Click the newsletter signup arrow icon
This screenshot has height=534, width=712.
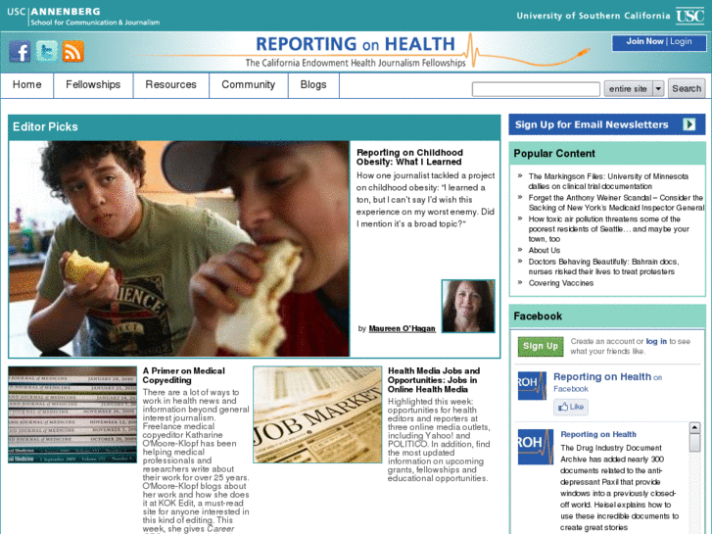coord(688,124)
